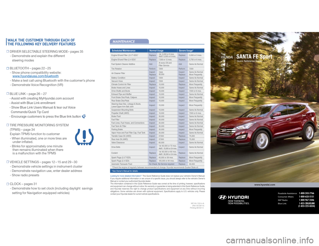
Task: Select the "Exhaust Pipe and Muffler" row label
Action: [x=122, y=94]
